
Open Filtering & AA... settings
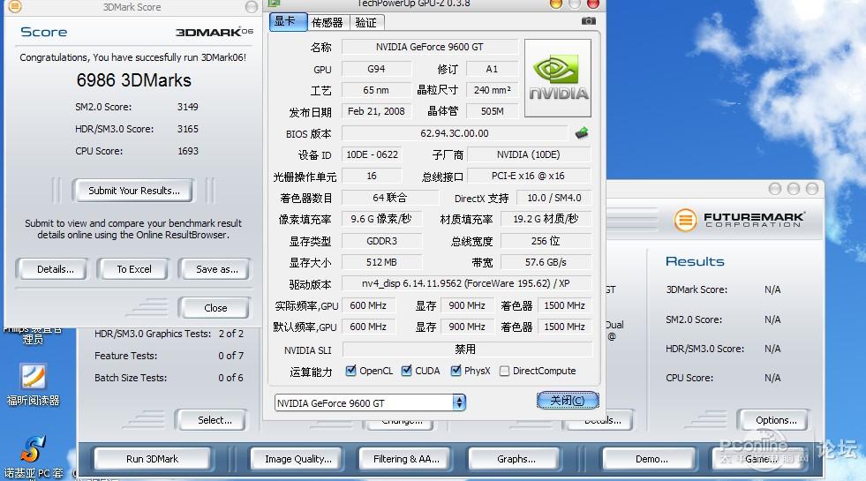click(406, 459)
